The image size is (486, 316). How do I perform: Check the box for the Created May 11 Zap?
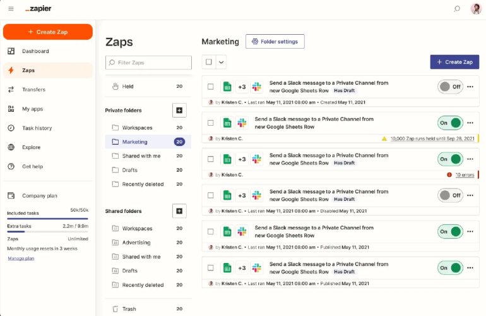(211, 87)
